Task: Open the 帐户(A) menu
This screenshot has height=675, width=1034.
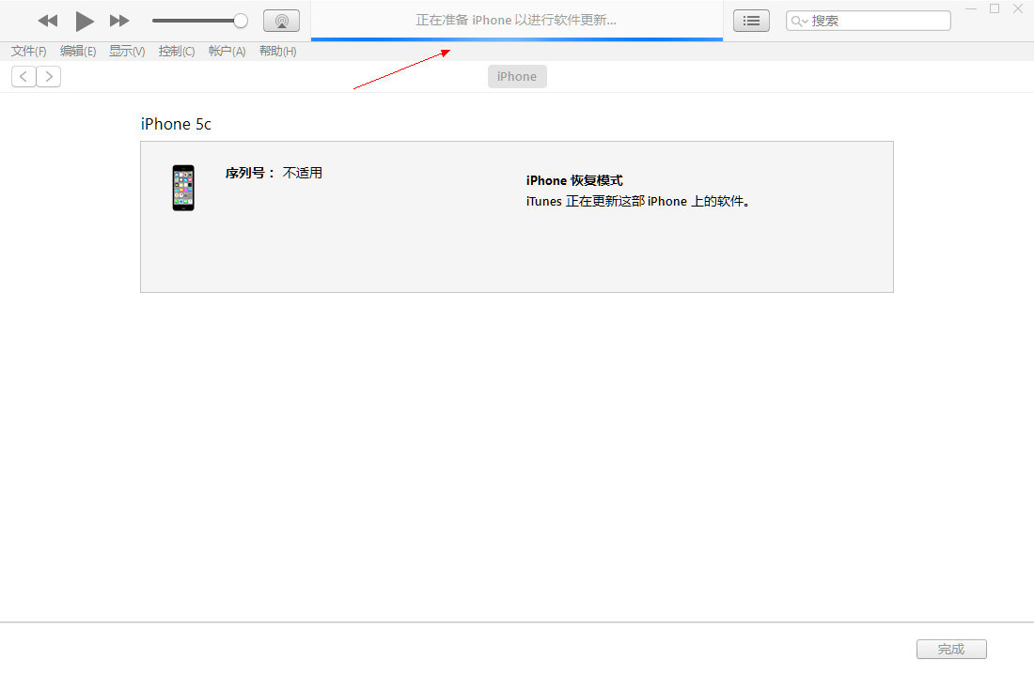Action: pyautogui.click(x=227, y=52)
